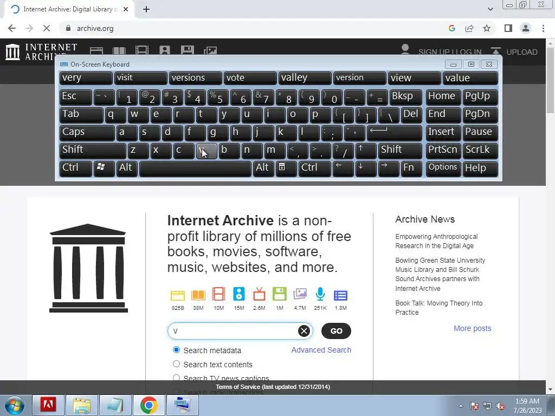
Task: Open the texts (book) icon in Archive nav bar
Action: [119, 50]
